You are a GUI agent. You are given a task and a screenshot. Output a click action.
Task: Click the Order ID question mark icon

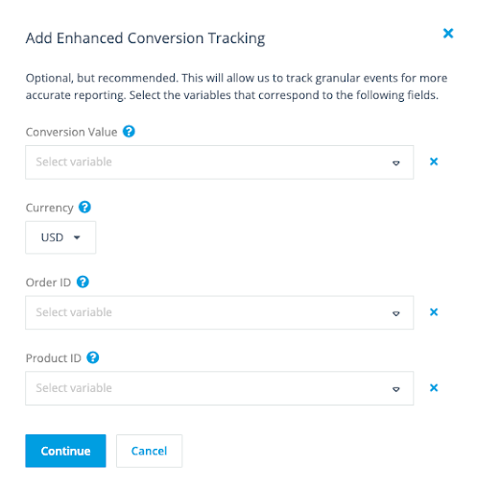pyautogui.click(x=83, y=282)
